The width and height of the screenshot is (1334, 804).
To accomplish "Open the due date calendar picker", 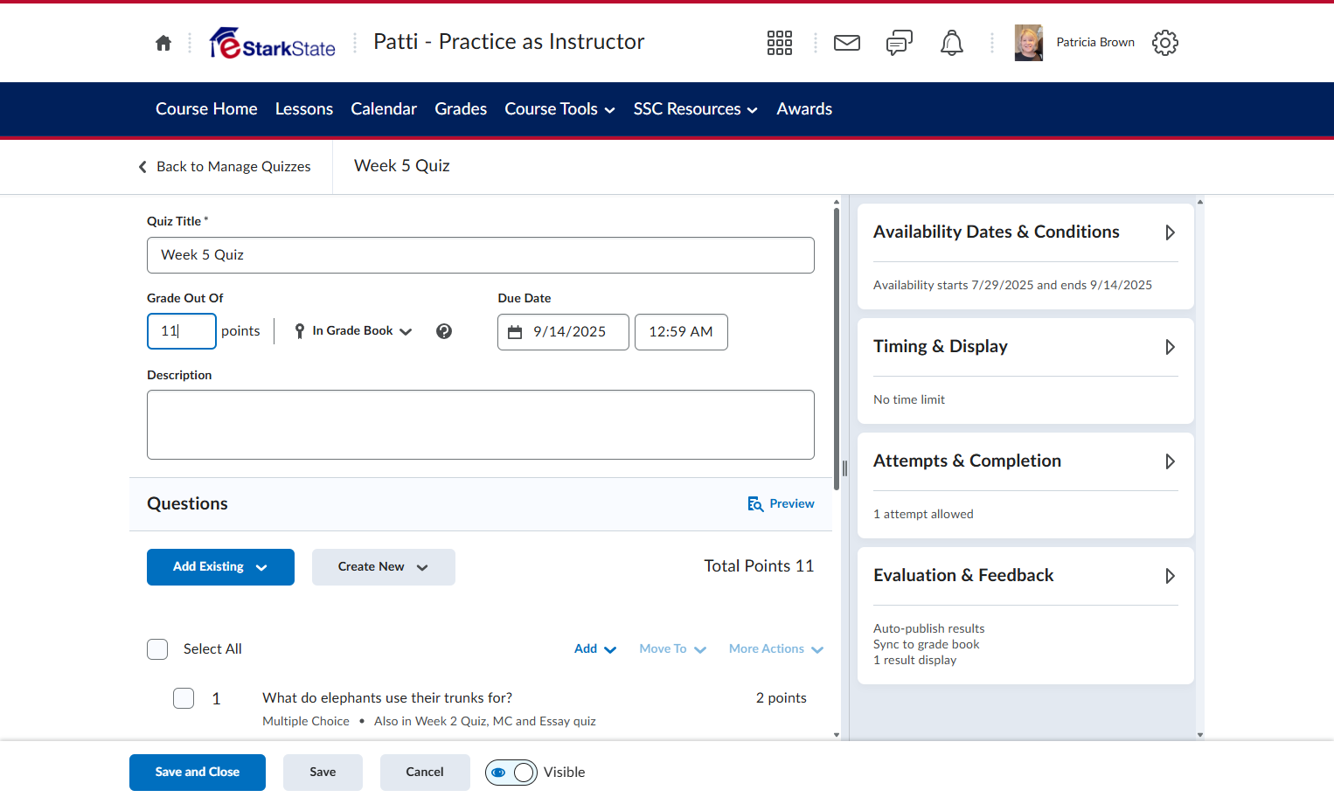I will (563, 332).
